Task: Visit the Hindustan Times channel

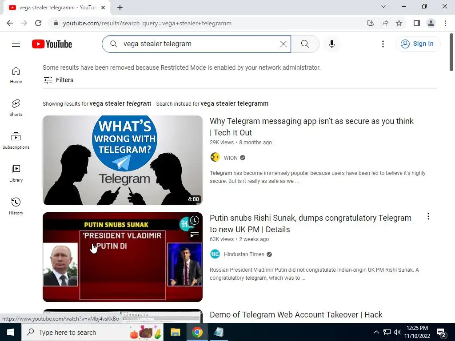Action: pyautogui.click(x=244, y=254)
